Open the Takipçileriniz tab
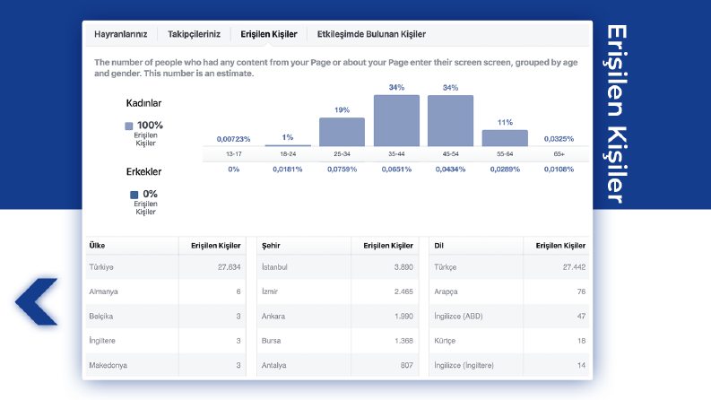The height and width of the screenshot is (400, 711). click(x=194, y=34)
